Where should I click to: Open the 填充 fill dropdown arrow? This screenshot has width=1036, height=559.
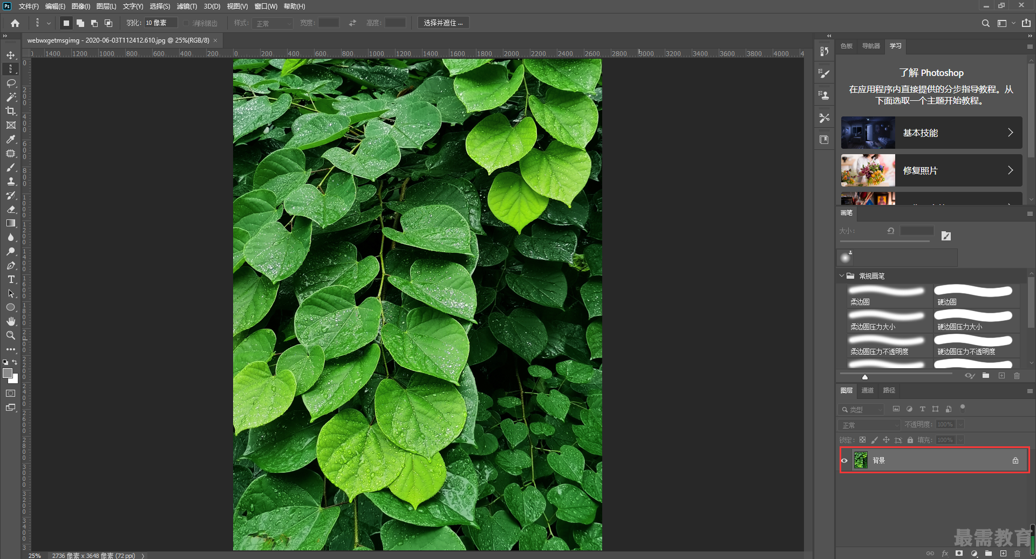[x=960, y=440]
